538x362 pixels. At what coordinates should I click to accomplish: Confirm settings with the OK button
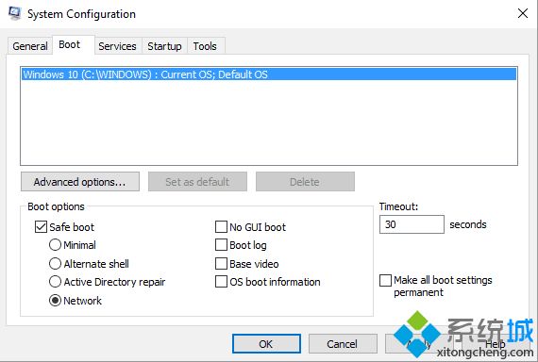266,343
